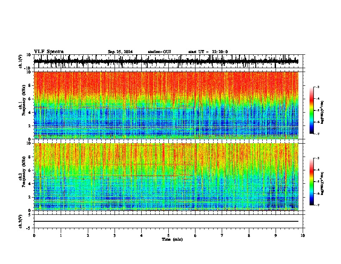The image size is (341, 264).
Task: Click the ch.2 PSD color bar
Action: (x=312, y=182)
